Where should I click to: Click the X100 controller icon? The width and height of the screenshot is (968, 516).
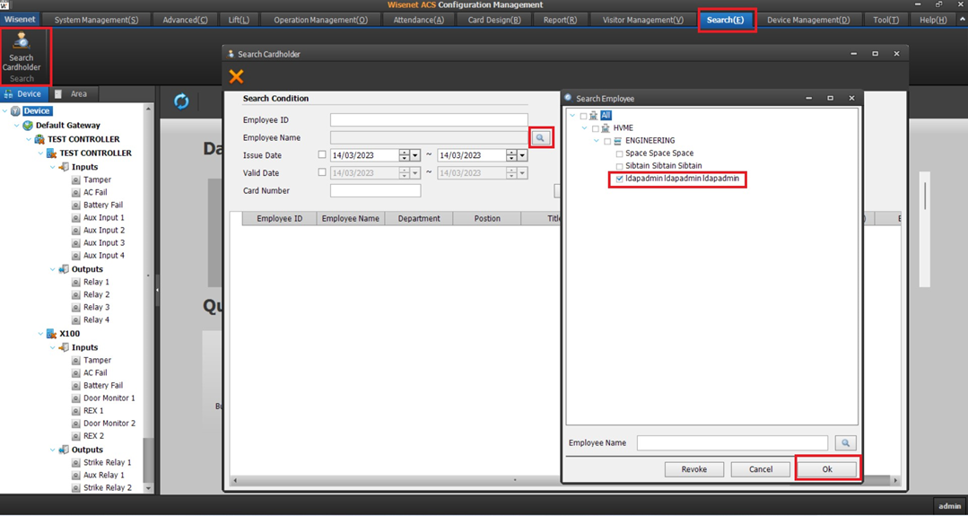pos(52,334)
